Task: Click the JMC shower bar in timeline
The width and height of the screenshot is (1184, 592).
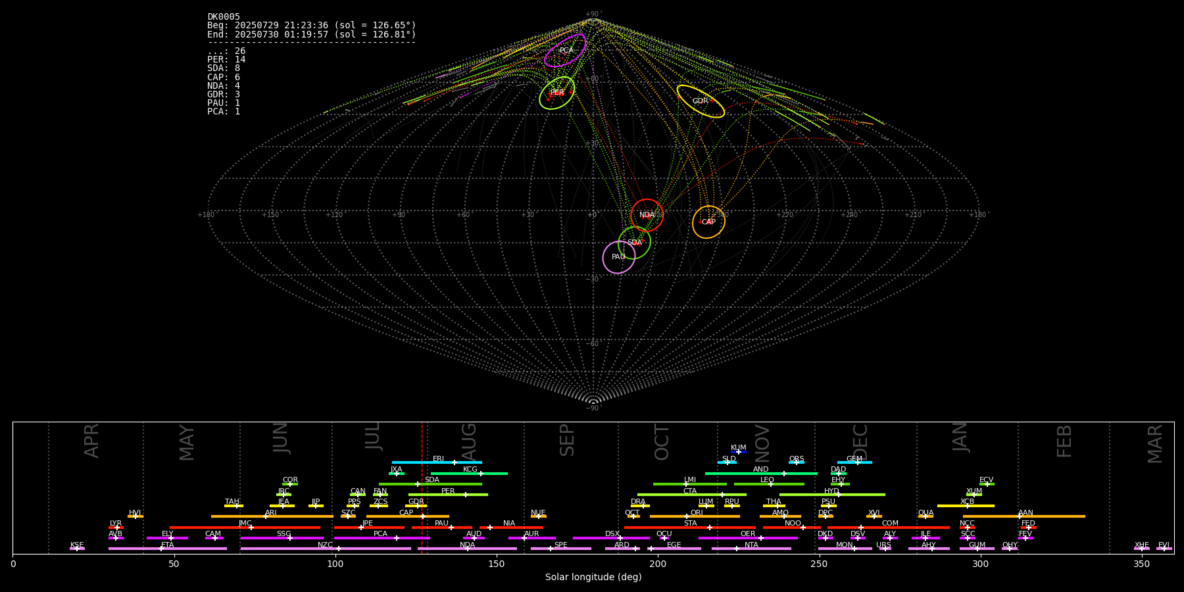Action: 245,528
